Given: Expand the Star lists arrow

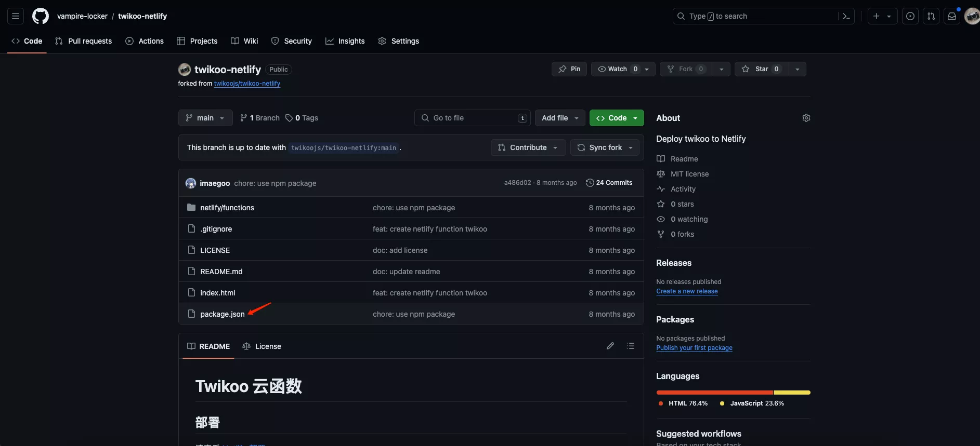Looking at the screenshot, I should pos(798,69).
